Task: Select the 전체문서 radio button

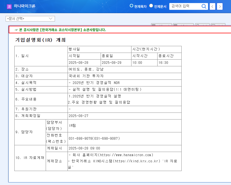Action: coord(151,6)
